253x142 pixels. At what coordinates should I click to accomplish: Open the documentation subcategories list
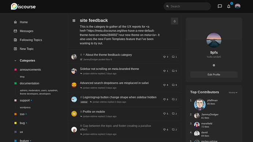39,92
